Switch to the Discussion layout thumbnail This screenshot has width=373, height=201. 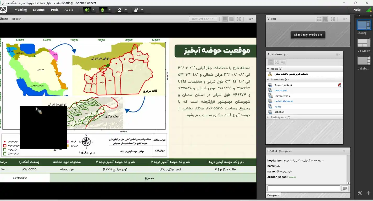pyautogui.click(x=364, y=43)
